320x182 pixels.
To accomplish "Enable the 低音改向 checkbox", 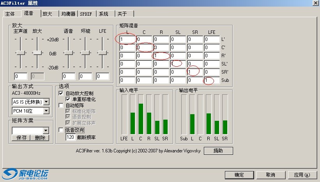I will pyautogui.click(x=61, y=130).
